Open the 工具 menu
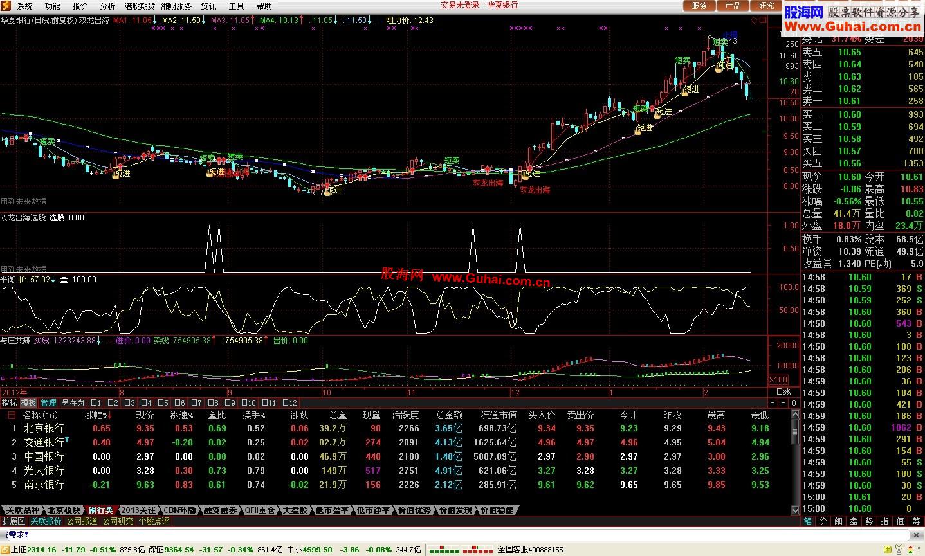The height and width of the screenshot is (556, 925). [236, 6]
